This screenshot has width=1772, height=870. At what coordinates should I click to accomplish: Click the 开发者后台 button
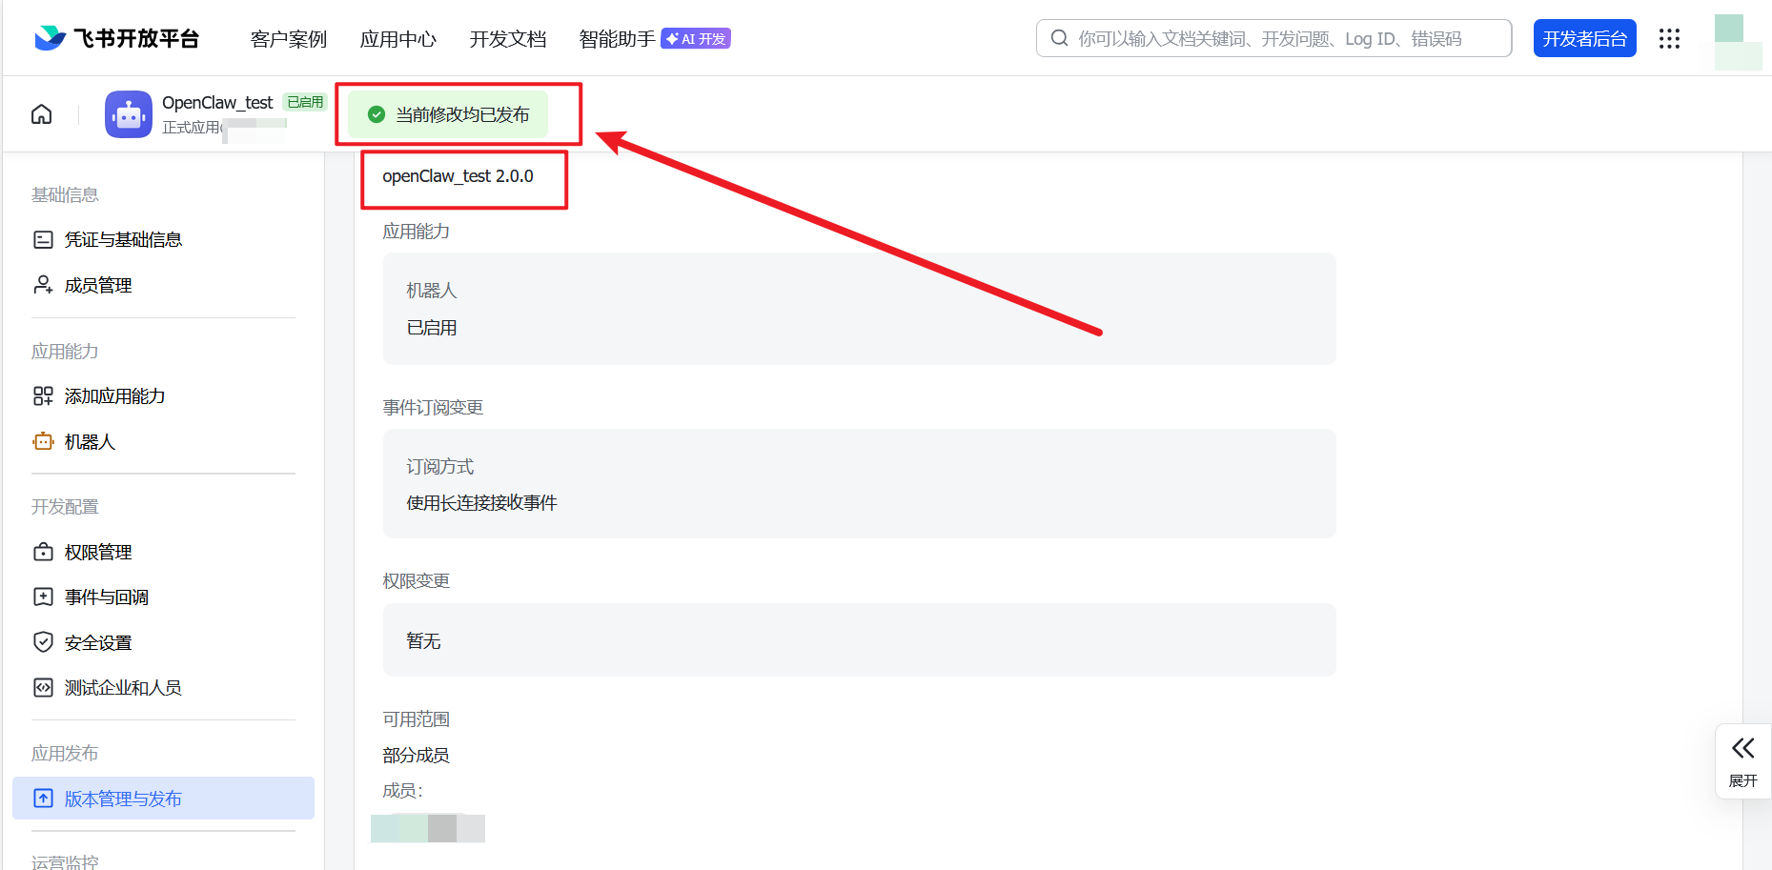tap(1584, 38)
